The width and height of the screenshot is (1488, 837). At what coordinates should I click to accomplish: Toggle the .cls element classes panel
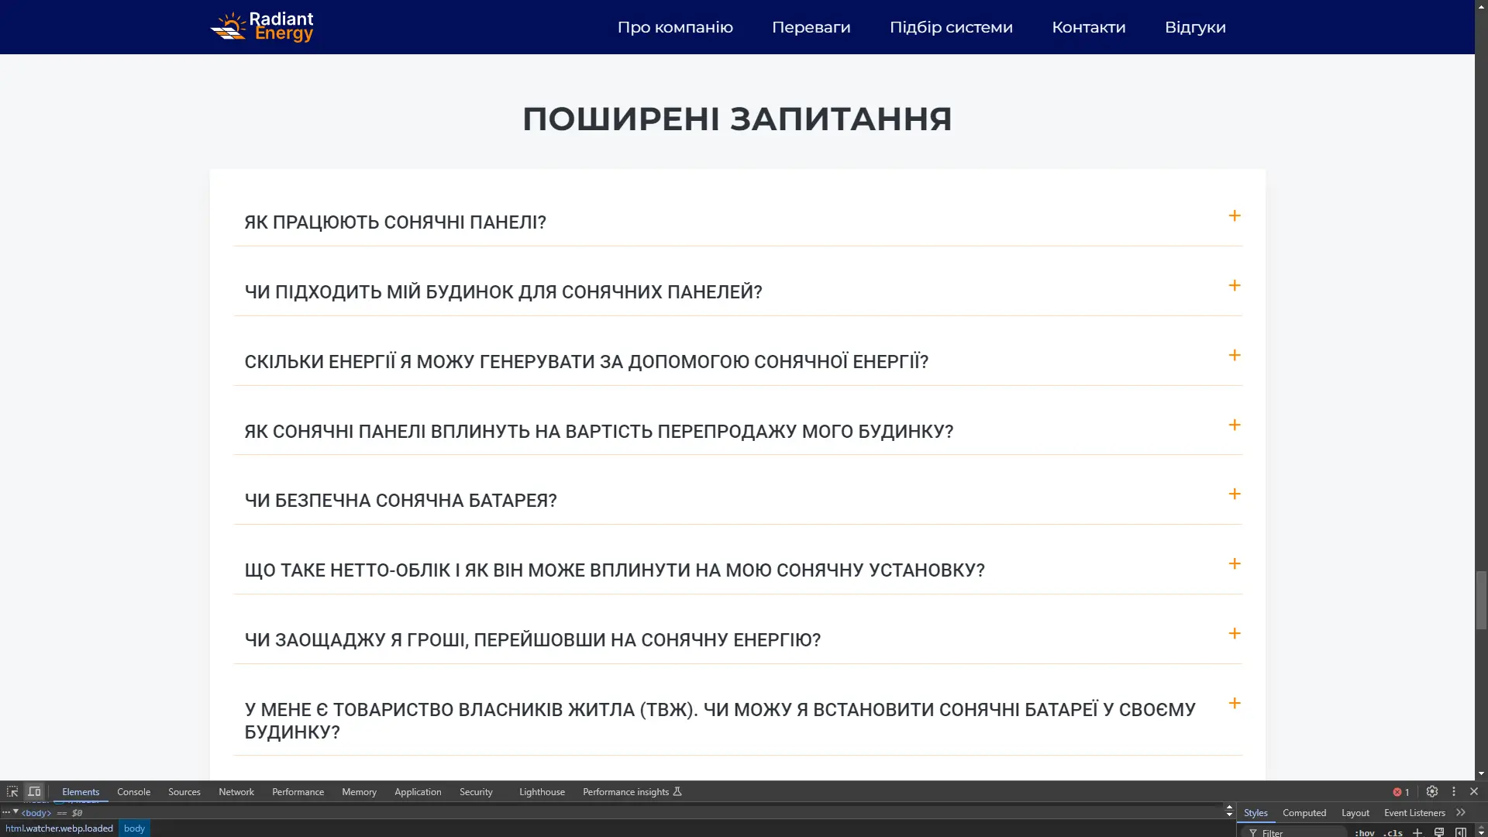1393,832
